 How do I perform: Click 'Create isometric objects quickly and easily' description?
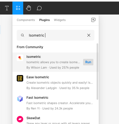[60, 83]
